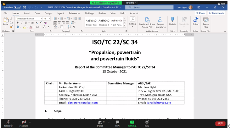This screenshot has width=230, height=129.
Task: Open the Editor tool in ribbon
Action: coord(196,20)
